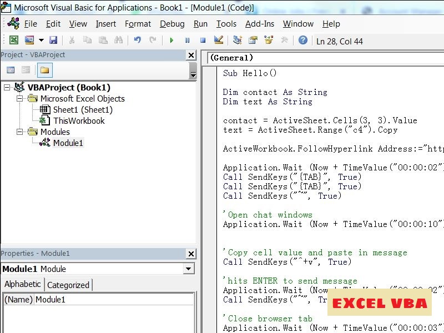Switch to the Categorized properties tab
The image size is (444, 333).
pyautogui.click(x=68, y=285)
